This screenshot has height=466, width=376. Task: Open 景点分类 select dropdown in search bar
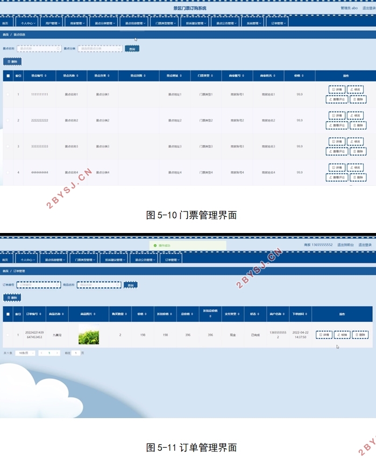click(100, 48)
